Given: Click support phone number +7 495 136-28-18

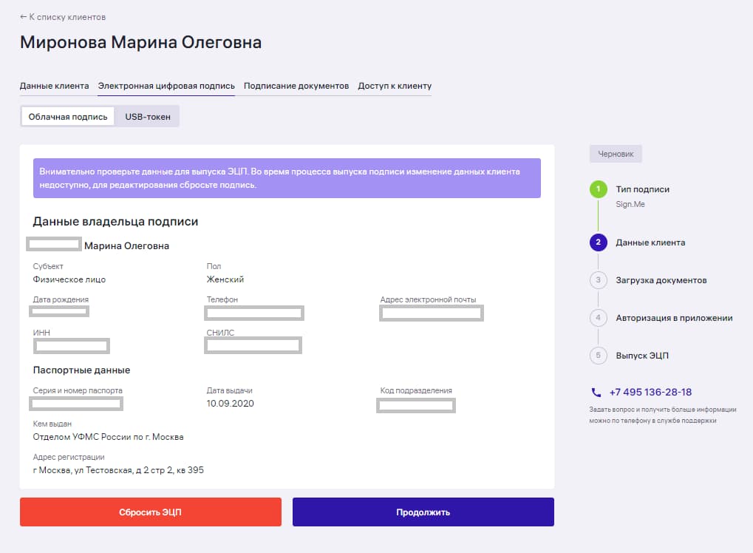Looking at the screenshot, I should pyautogui.click(x=650, y=393).
